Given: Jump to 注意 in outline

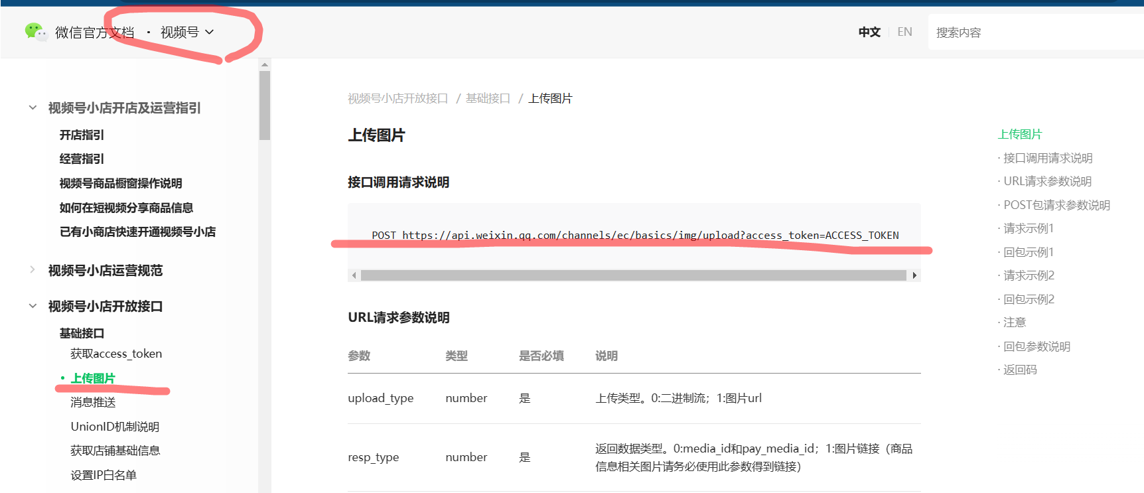Looking at the screenshot, I should pos(1015,322).
